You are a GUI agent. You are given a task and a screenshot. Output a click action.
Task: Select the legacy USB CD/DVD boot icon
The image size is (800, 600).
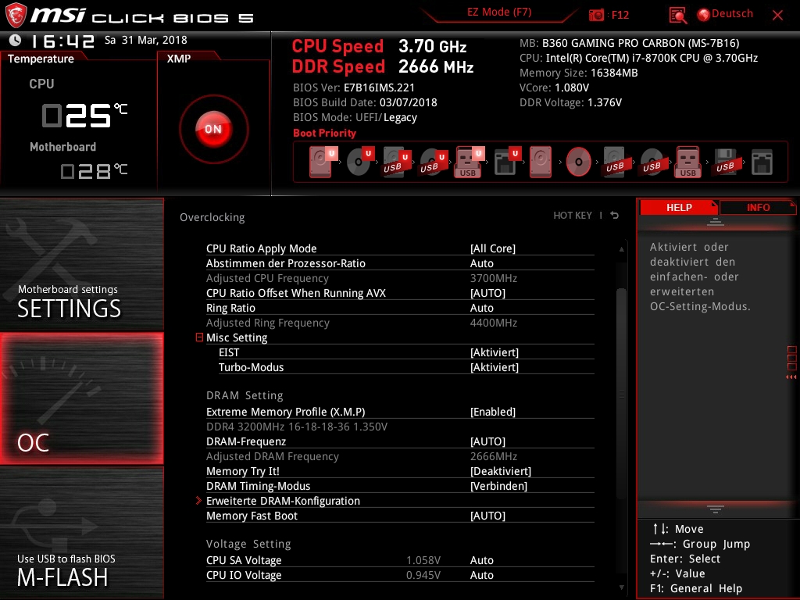pyautogui.click(x=654, y=162)
